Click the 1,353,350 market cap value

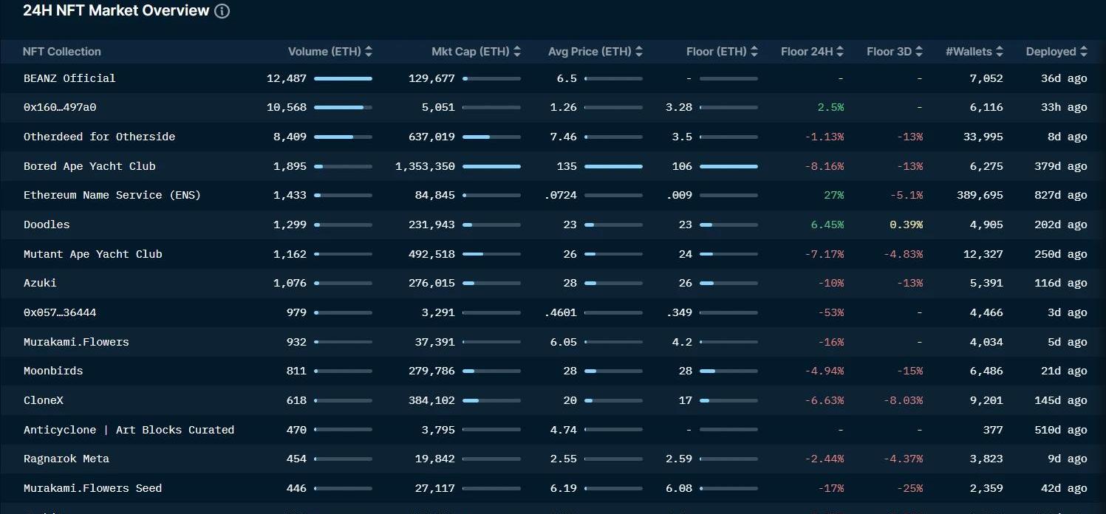426,166
